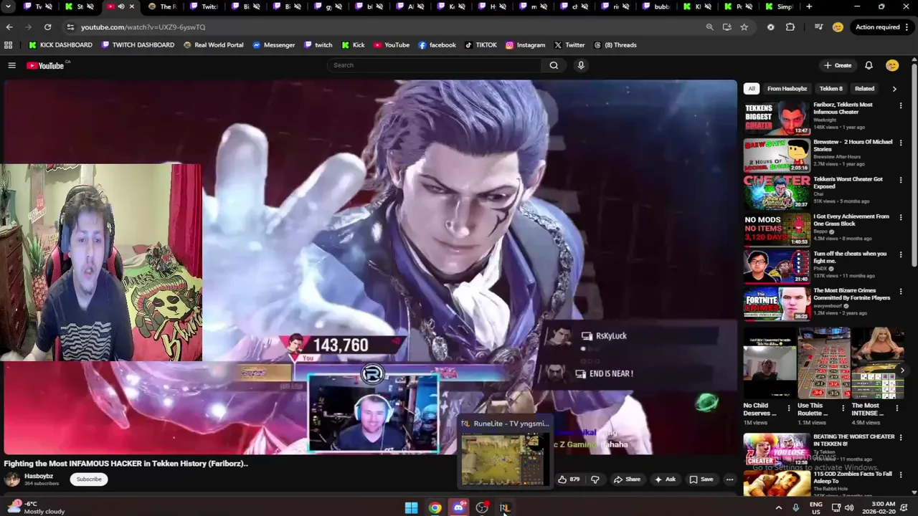Open more actions ellipsis under the video

pos(729,479)
